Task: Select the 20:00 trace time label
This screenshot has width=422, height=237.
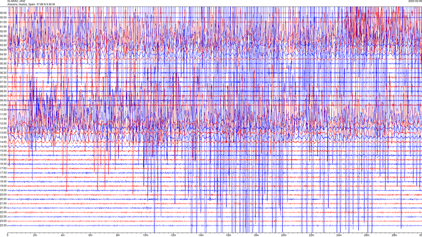Action: click(x=3, y=194)
